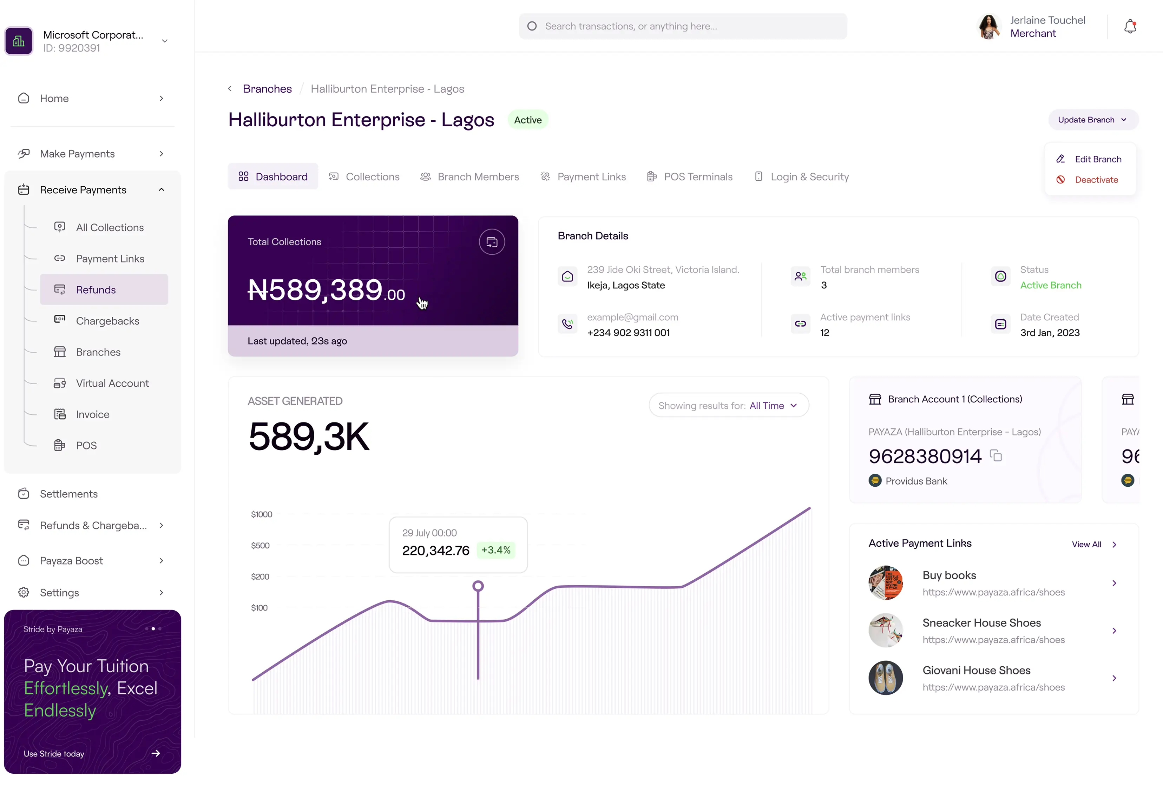
Task: Click the search transactions input field
Action: [683, 26]
